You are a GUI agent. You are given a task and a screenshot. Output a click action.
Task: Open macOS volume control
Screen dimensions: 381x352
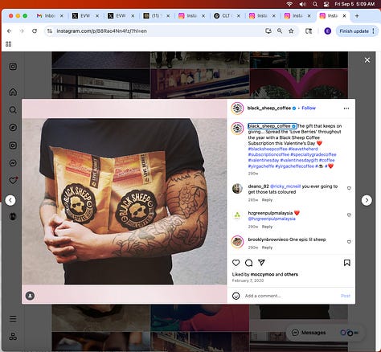point(302,4)
